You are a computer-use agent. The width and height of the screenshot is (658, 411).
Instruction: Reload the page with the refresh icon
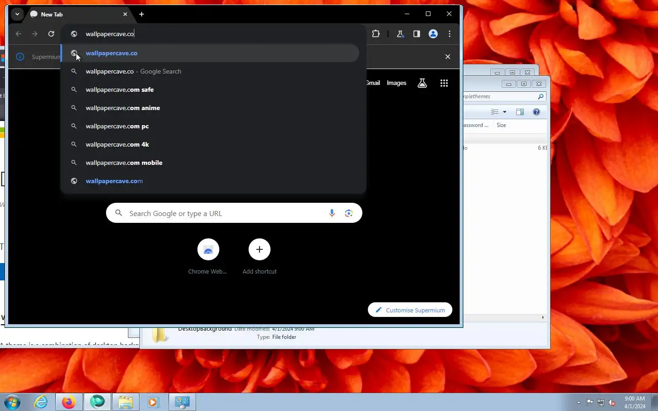pyautogui.click(x=51, y=34)
